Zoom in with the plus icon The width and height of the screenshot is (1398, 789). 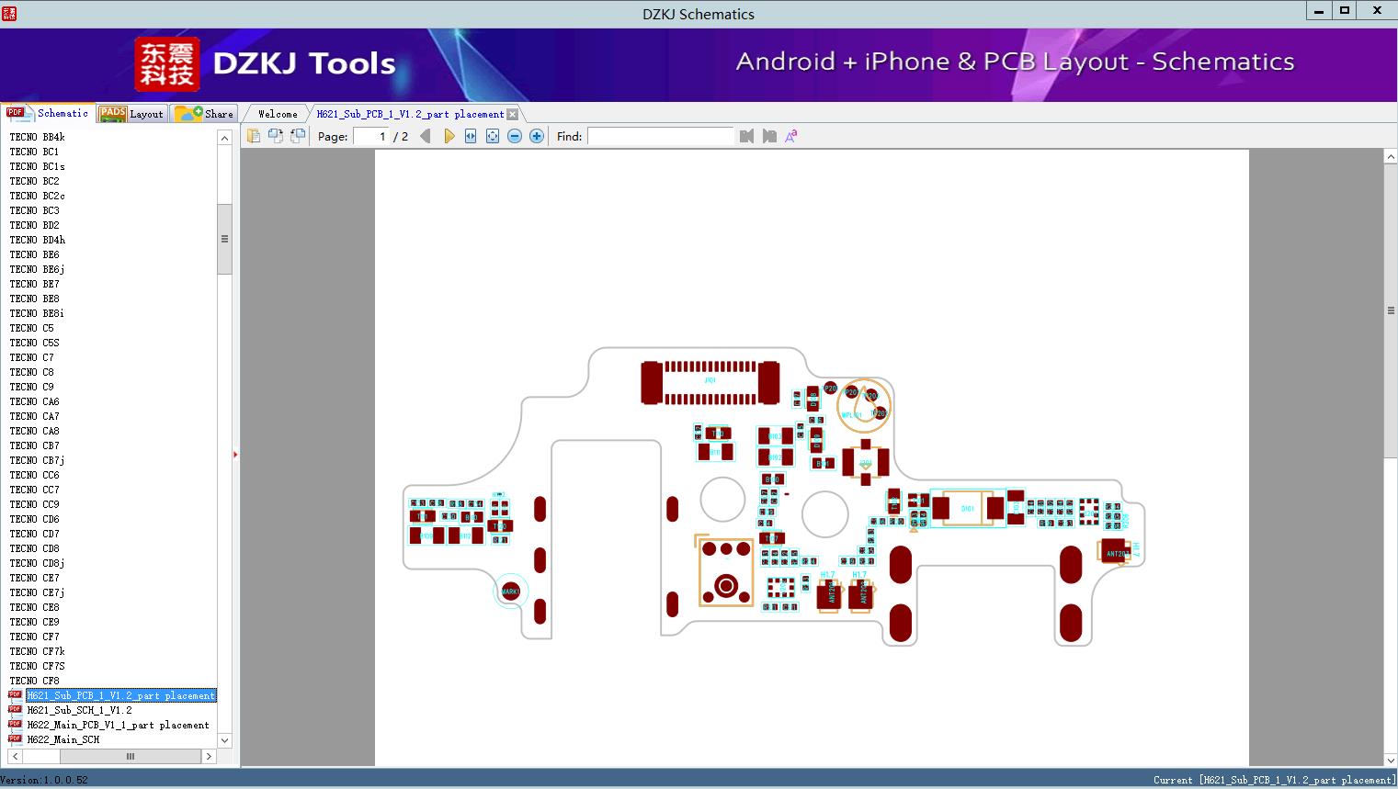(x=537, y=136)
